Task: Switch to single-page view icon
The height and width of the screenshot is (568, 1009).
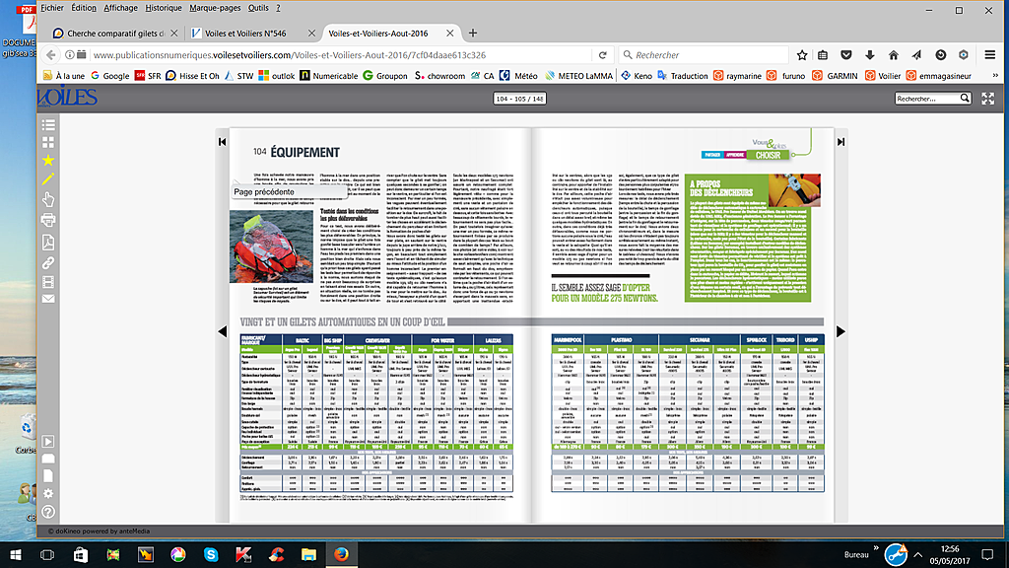Action: point(48,476)
